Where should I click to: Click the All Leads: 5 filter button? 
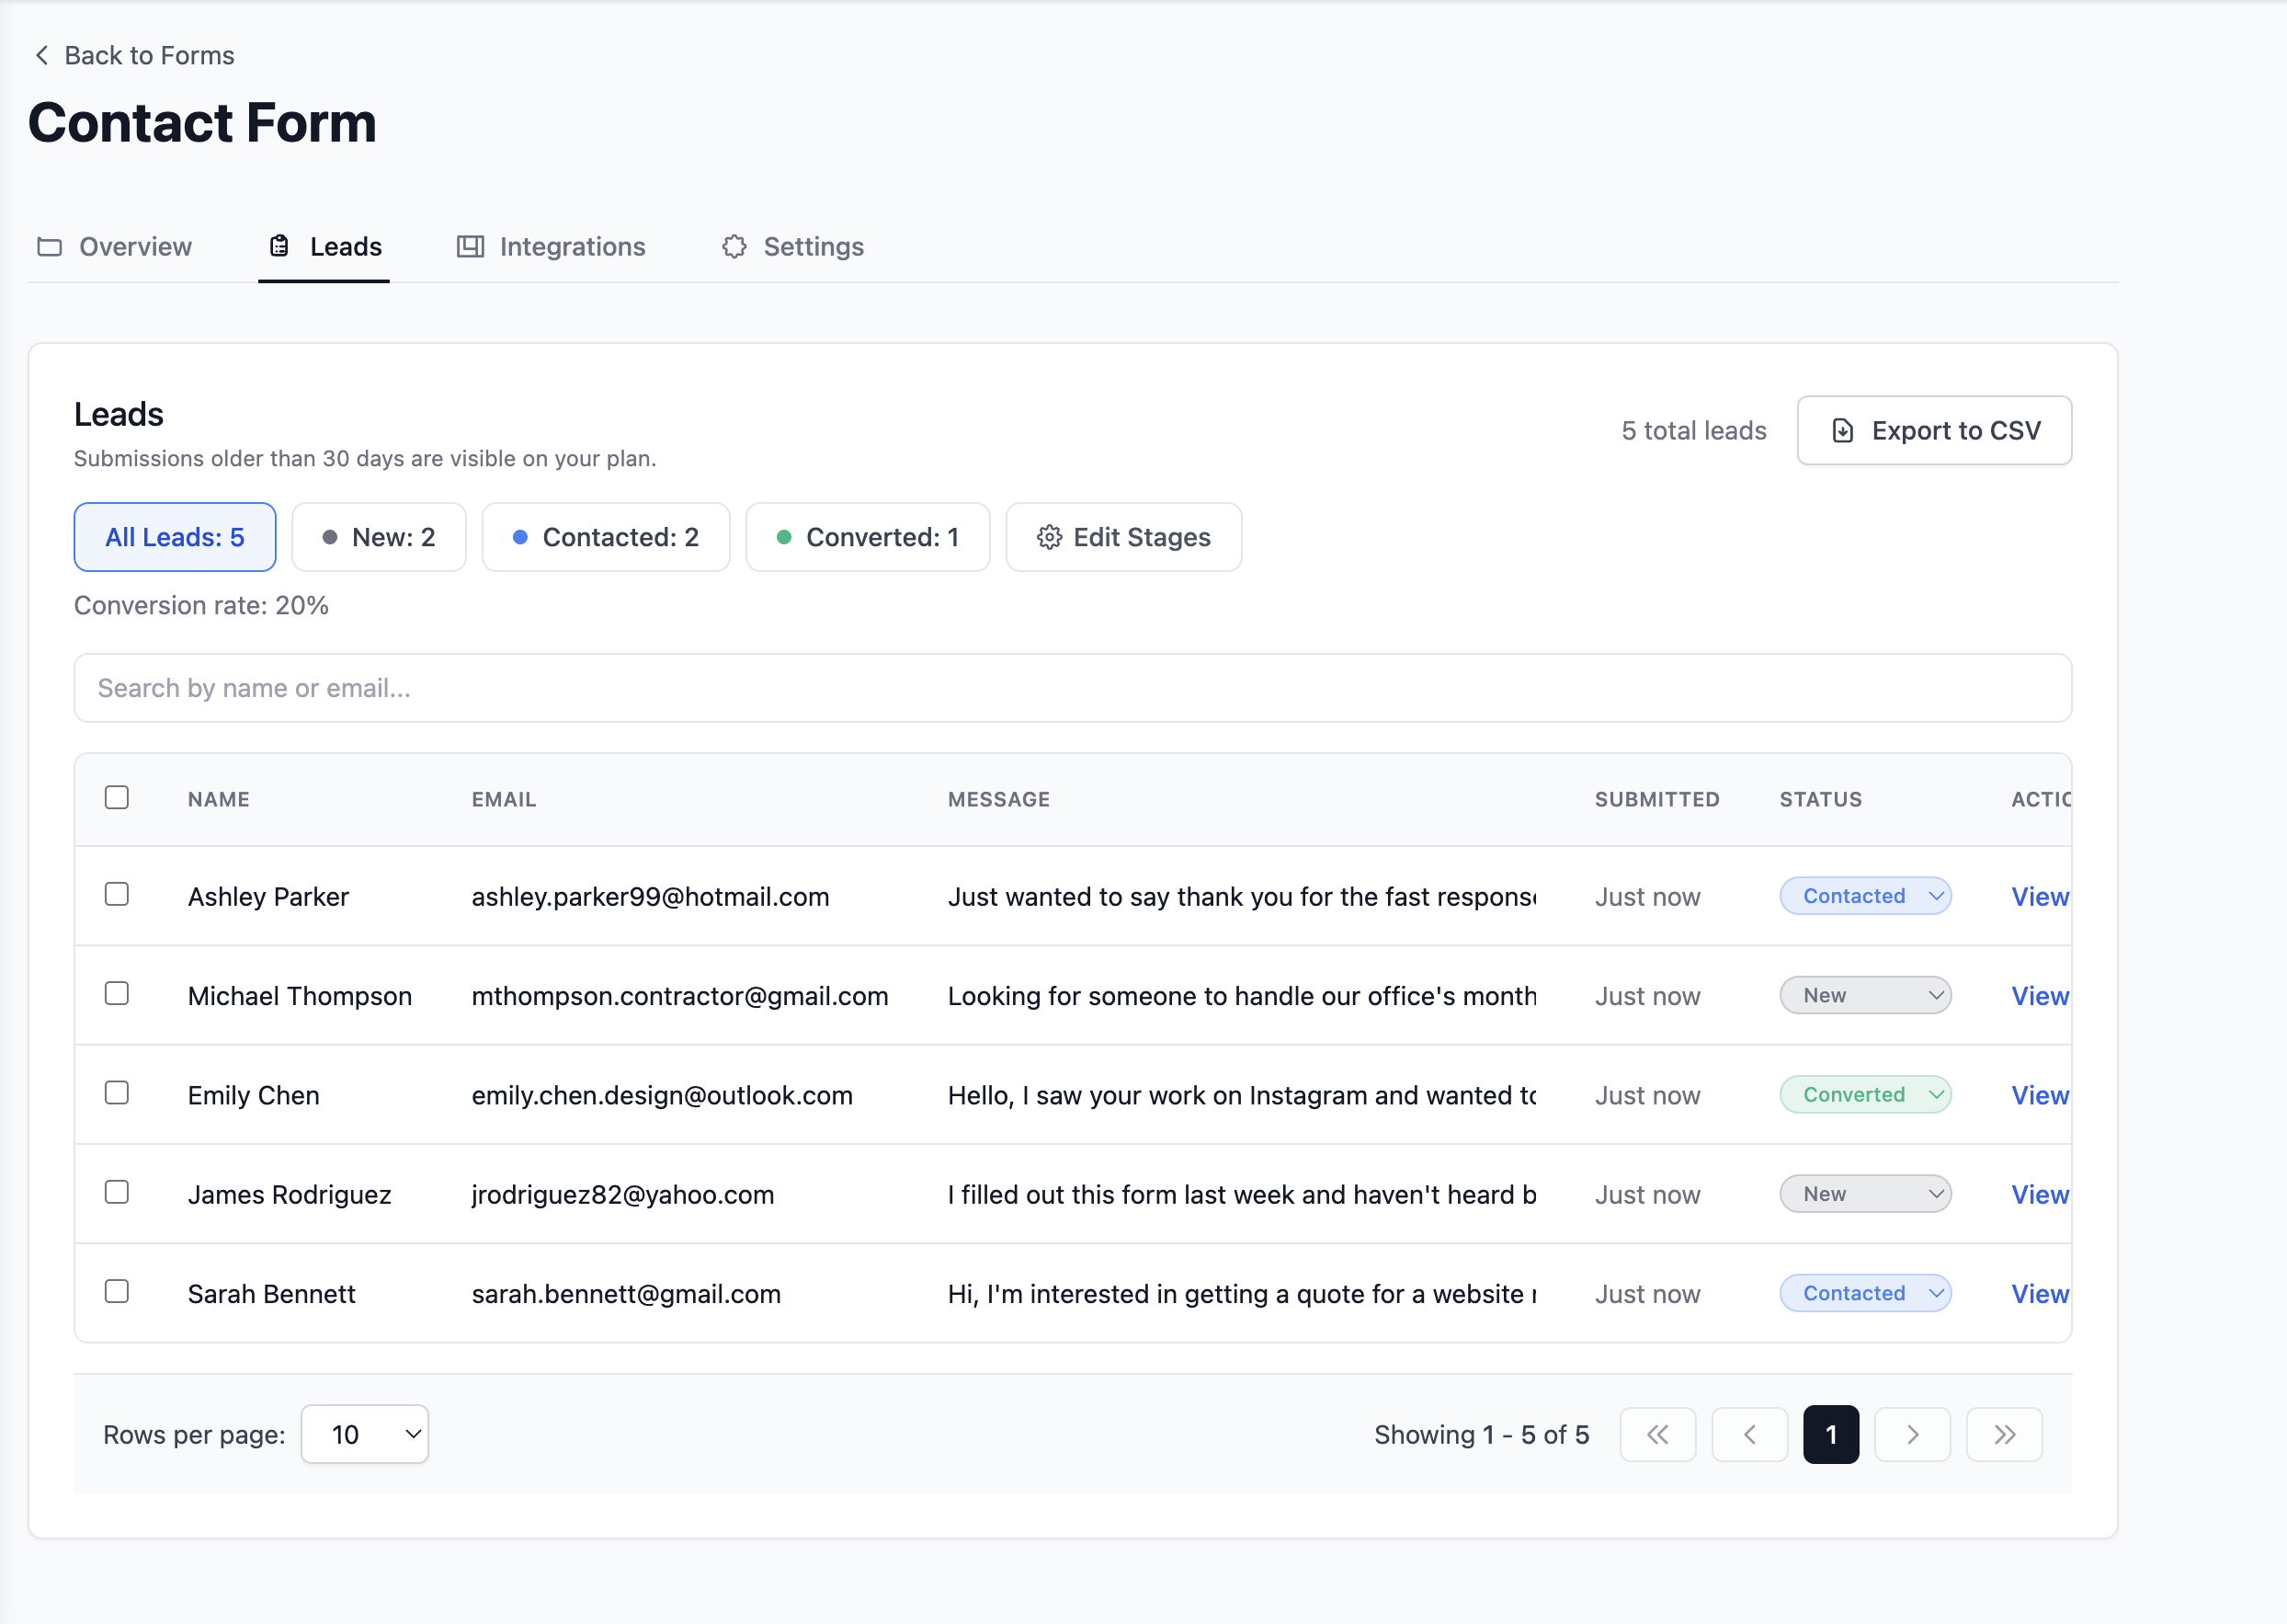coord(175,538)
